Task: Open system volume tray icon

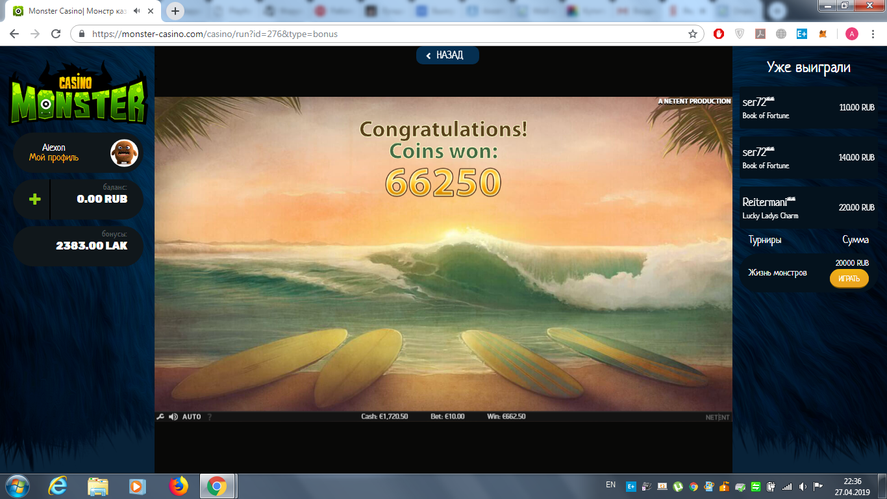Action: tap(803, 486)
